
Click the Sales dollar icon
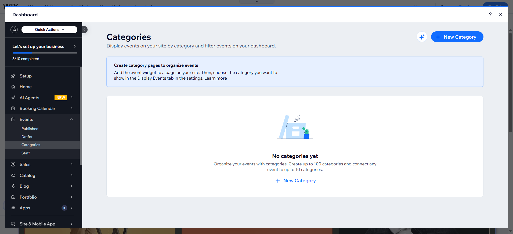tap(13, 164)
